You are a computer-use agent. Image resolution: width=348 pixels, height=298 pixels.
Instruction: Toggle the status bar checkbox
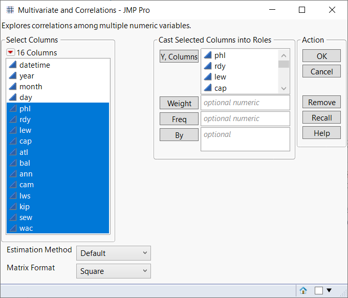pos(319,290)
